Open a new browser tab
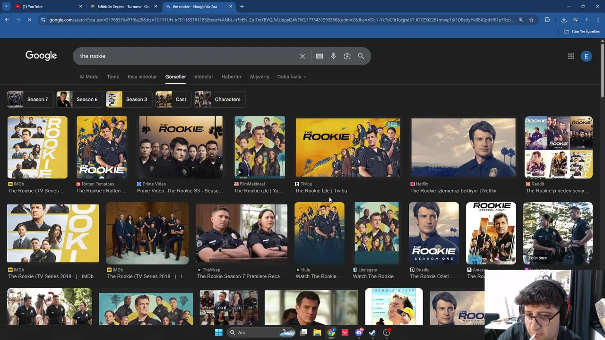 pyautogui.click(x=242, y=6)
